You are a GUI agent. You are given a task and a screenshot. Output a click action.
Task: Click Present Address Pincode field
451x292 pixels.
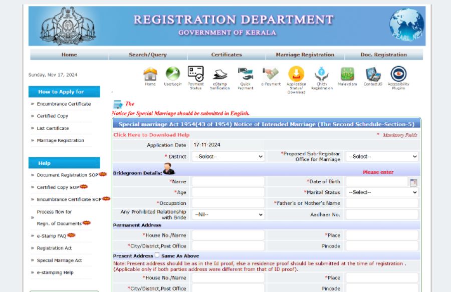(382, 288)
